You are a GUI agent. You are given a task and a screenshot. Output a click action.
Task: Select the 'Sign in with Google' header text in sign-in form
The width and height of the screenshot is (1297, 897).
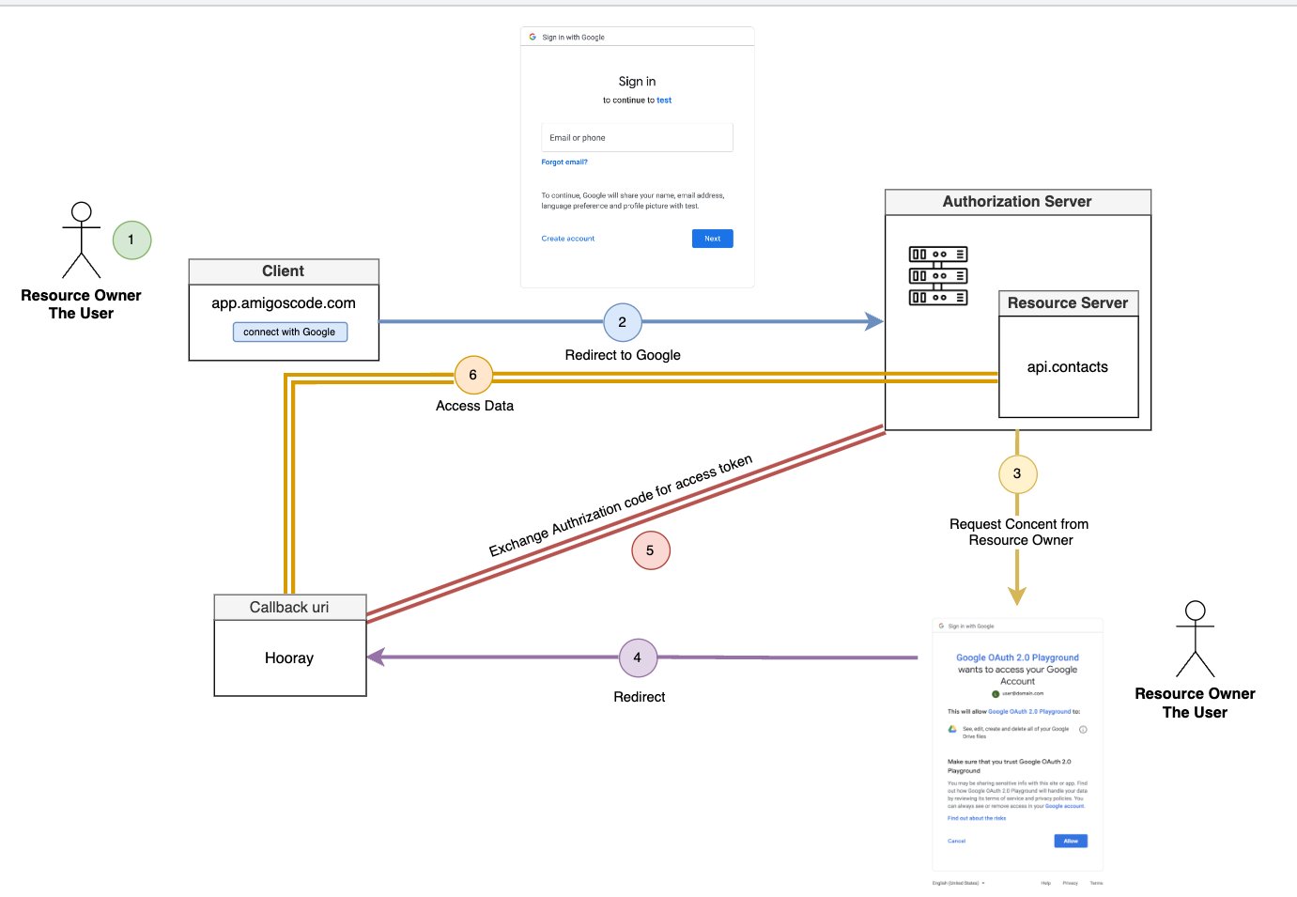[x=573, y=38]
